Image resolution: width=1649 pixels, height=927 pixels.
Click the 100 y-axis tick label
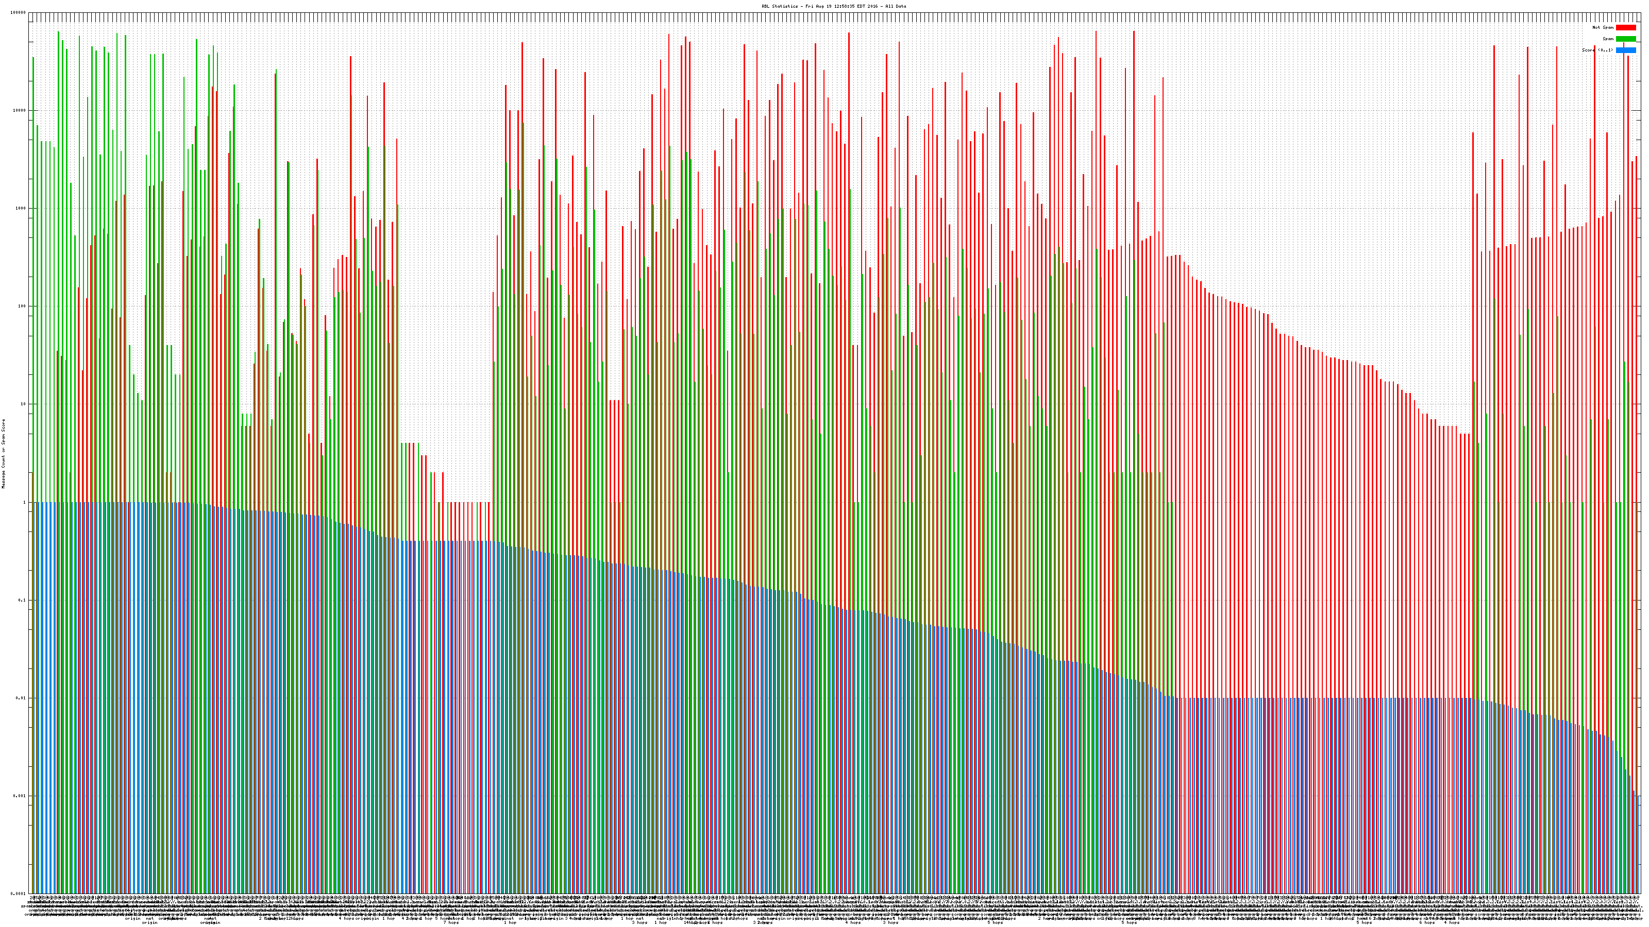pos(22,306)
